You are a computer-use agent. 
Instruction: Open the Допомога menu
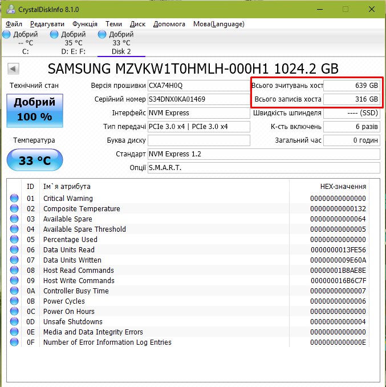(169, 24)
